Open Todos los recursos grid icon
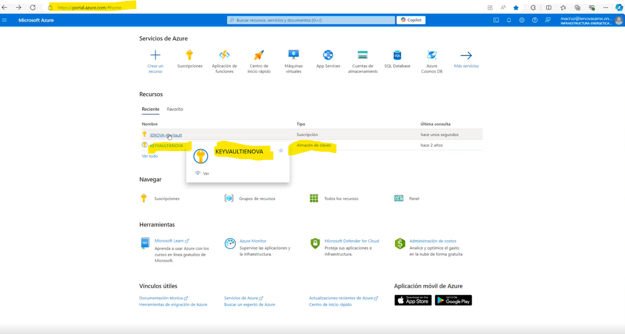Screen dimensions: 625x334 tap(314, 198)
